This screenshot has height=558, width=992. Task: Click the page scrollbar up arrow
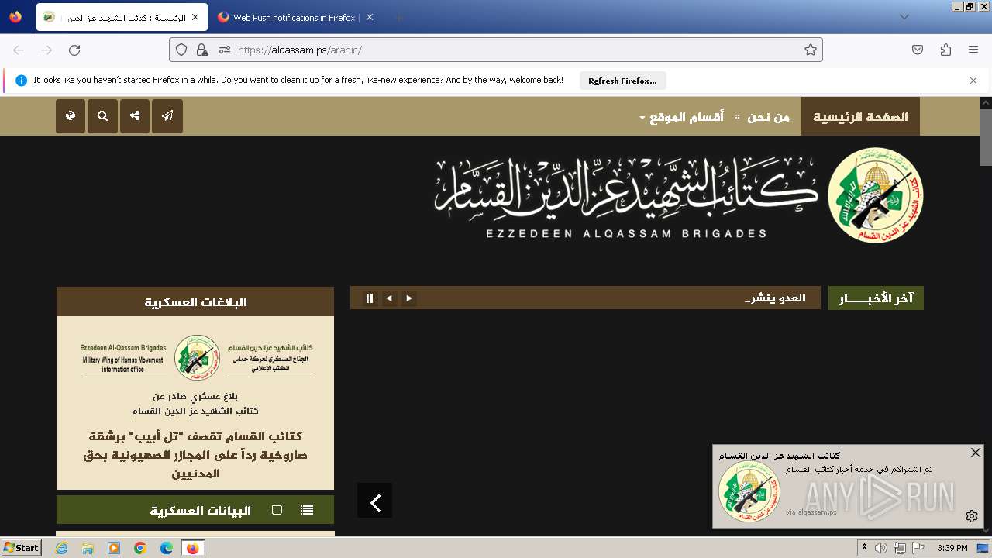[985, 102]
